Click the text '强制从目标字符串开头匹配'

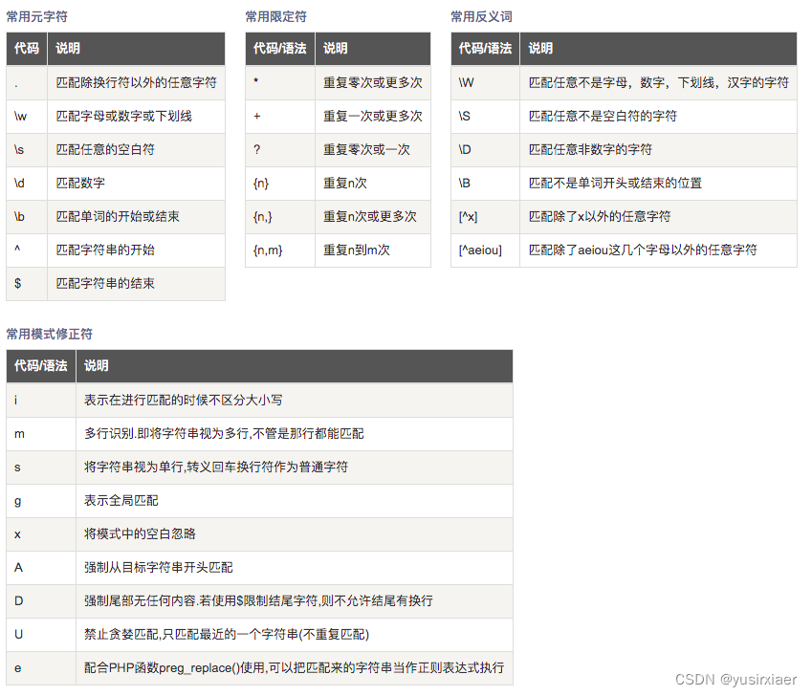(x=159, y=568)
